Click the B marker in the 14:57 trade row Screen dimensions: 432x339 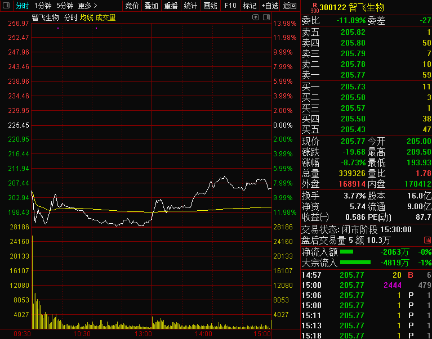410,275
